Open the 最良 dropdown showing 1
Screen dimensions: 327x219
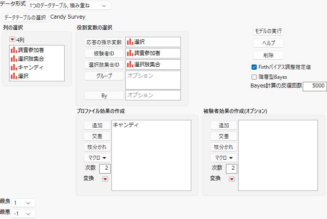[x=23, y=203]
